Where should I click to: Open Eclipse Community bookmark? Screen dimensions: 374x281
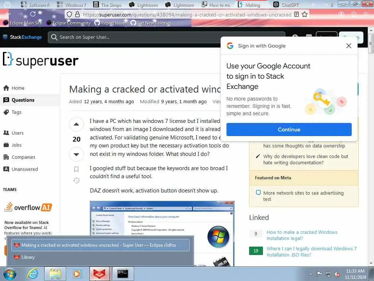(x=69, y=23)
